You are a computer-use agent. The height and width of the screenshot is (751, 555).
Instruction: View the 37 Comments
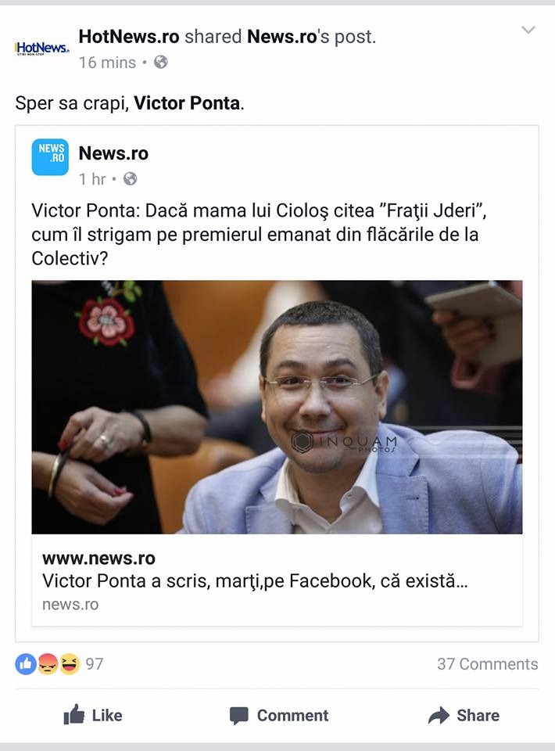[487, 664]
